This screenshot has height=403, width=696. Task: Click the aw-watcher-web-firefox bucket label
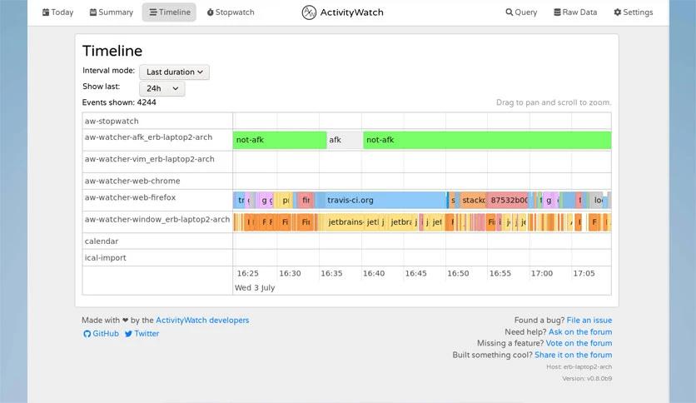130,197
